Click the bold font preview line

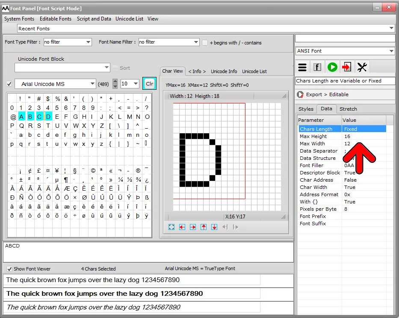(x=132, y=294)
